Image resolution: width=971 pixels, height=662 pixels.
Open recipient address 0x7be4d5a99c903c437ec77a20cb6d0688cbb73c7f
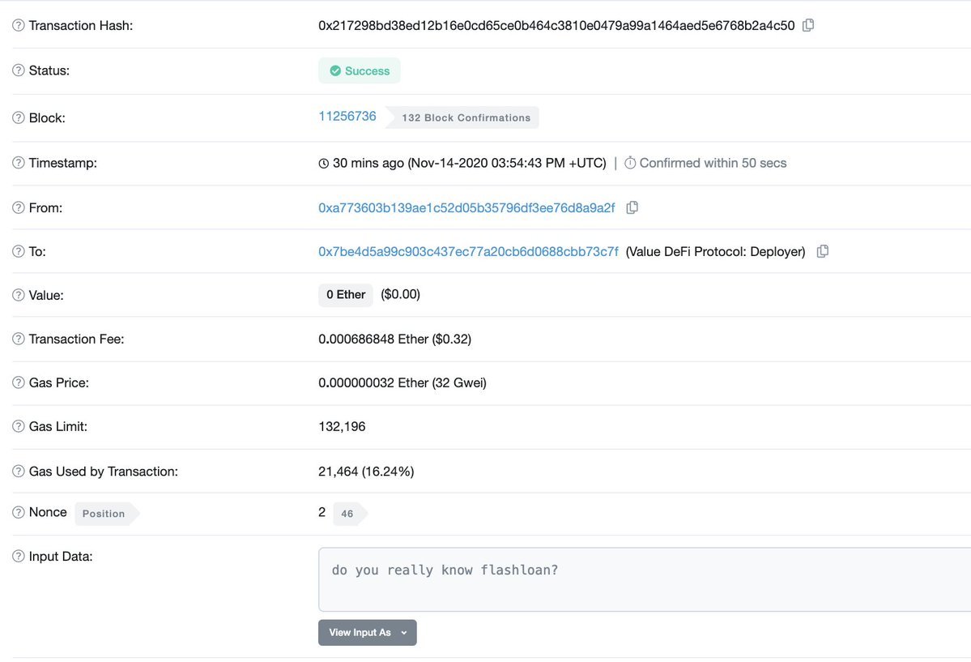pyautogui.click(x=468, y=252)
